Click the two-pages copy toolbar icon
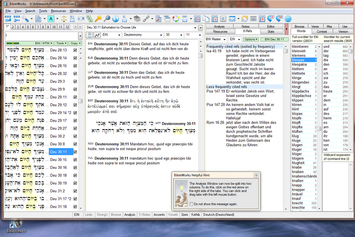Image resolution: width=355 pixels, height=237 pixels. [x=206, y=18]
